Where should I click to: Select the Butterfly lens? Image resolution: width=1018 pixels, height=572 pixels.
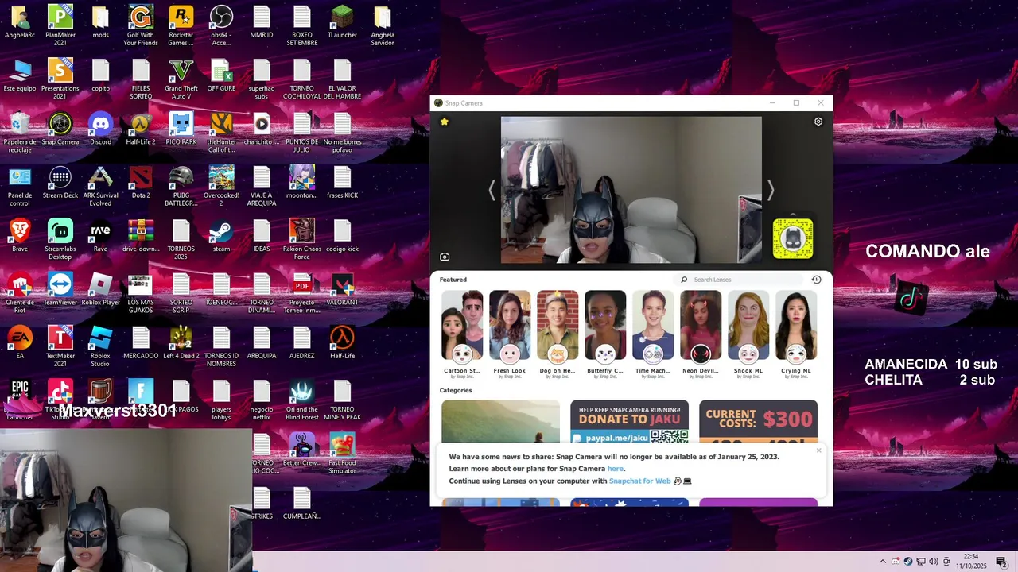[x=605, y=334]
